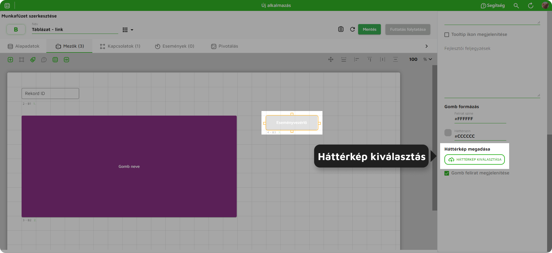Select the Eseményvezérlő button on canvas

(292, 123)
